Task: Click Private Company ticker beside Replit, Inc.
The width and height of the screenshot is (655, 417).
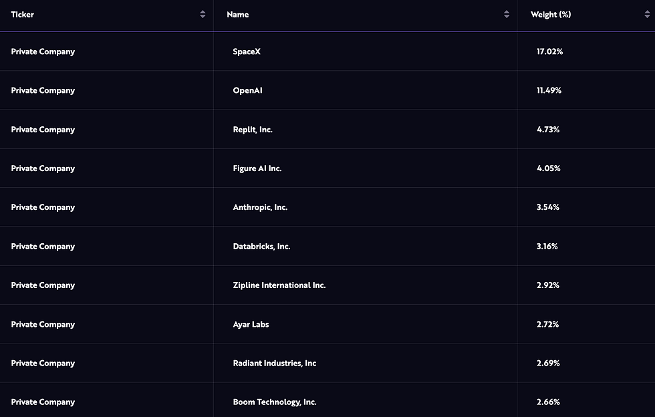Action: coord(43,130)
